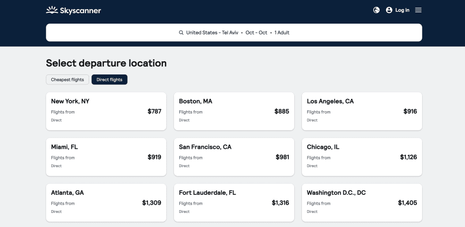The height and width of the screenshot is (227, 465).
Task: Choose Chicago, IL departure card
Action: point(362,157)
